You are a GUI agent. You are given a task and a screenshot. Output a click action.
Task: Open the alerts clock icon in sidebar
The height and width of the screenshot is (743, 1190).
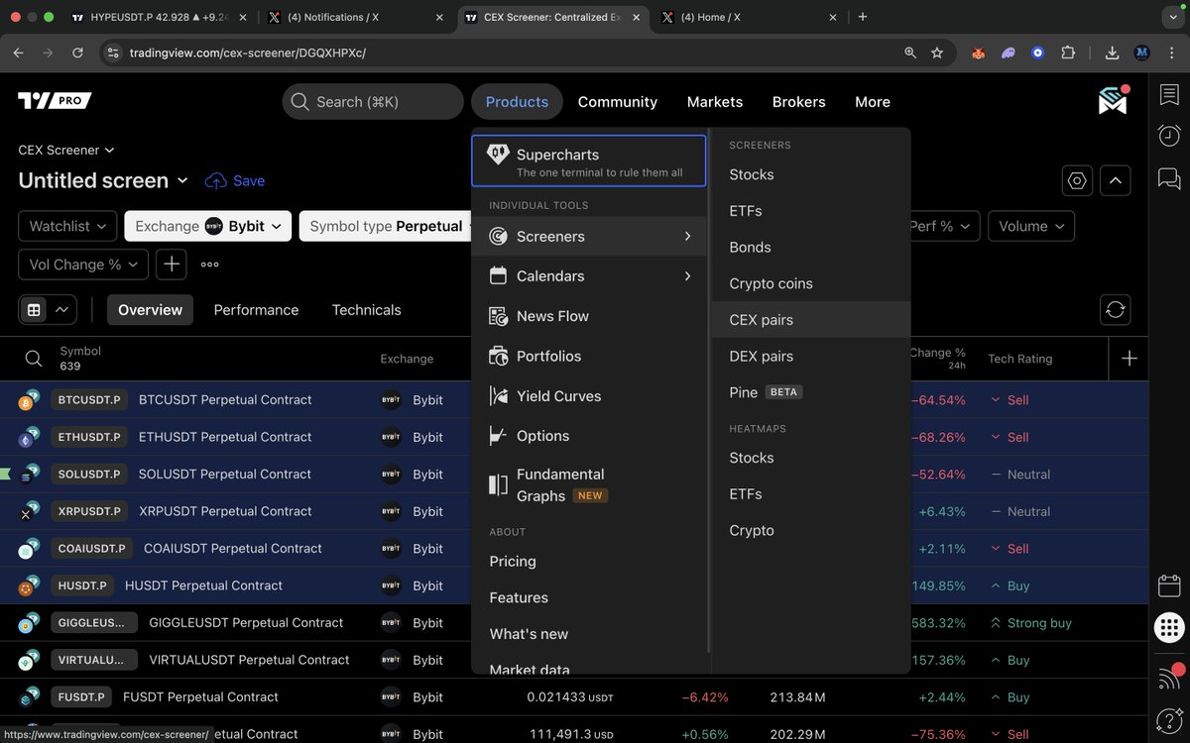1169,136
